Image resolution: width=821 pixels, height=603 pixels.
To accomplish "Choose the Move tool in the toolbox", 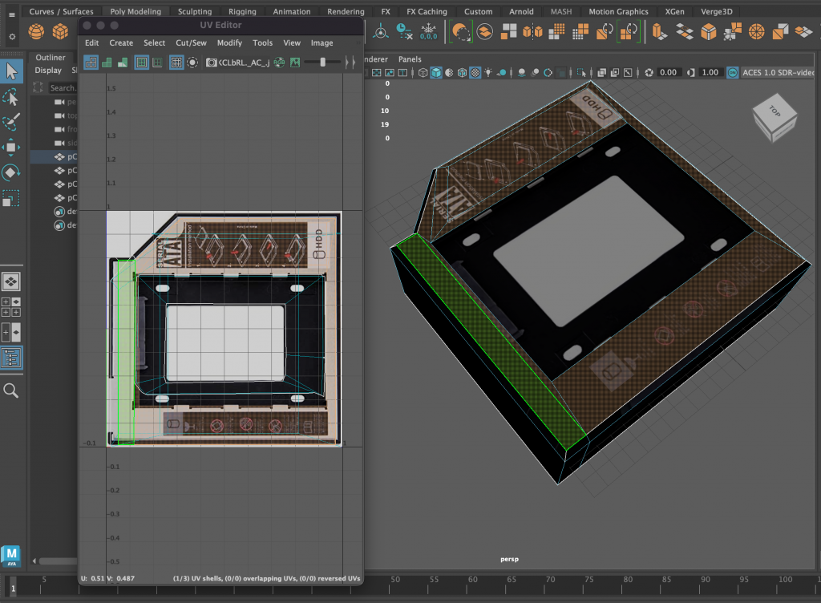I will point(11,147).
